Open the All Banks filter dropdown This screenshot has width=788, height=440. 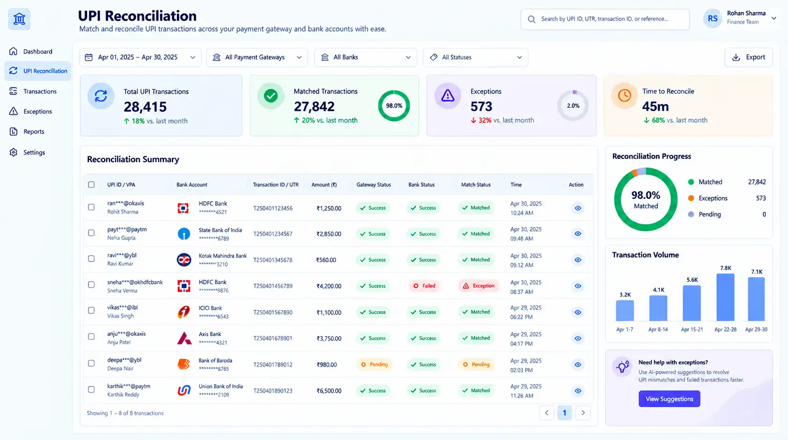click(365, 57)
